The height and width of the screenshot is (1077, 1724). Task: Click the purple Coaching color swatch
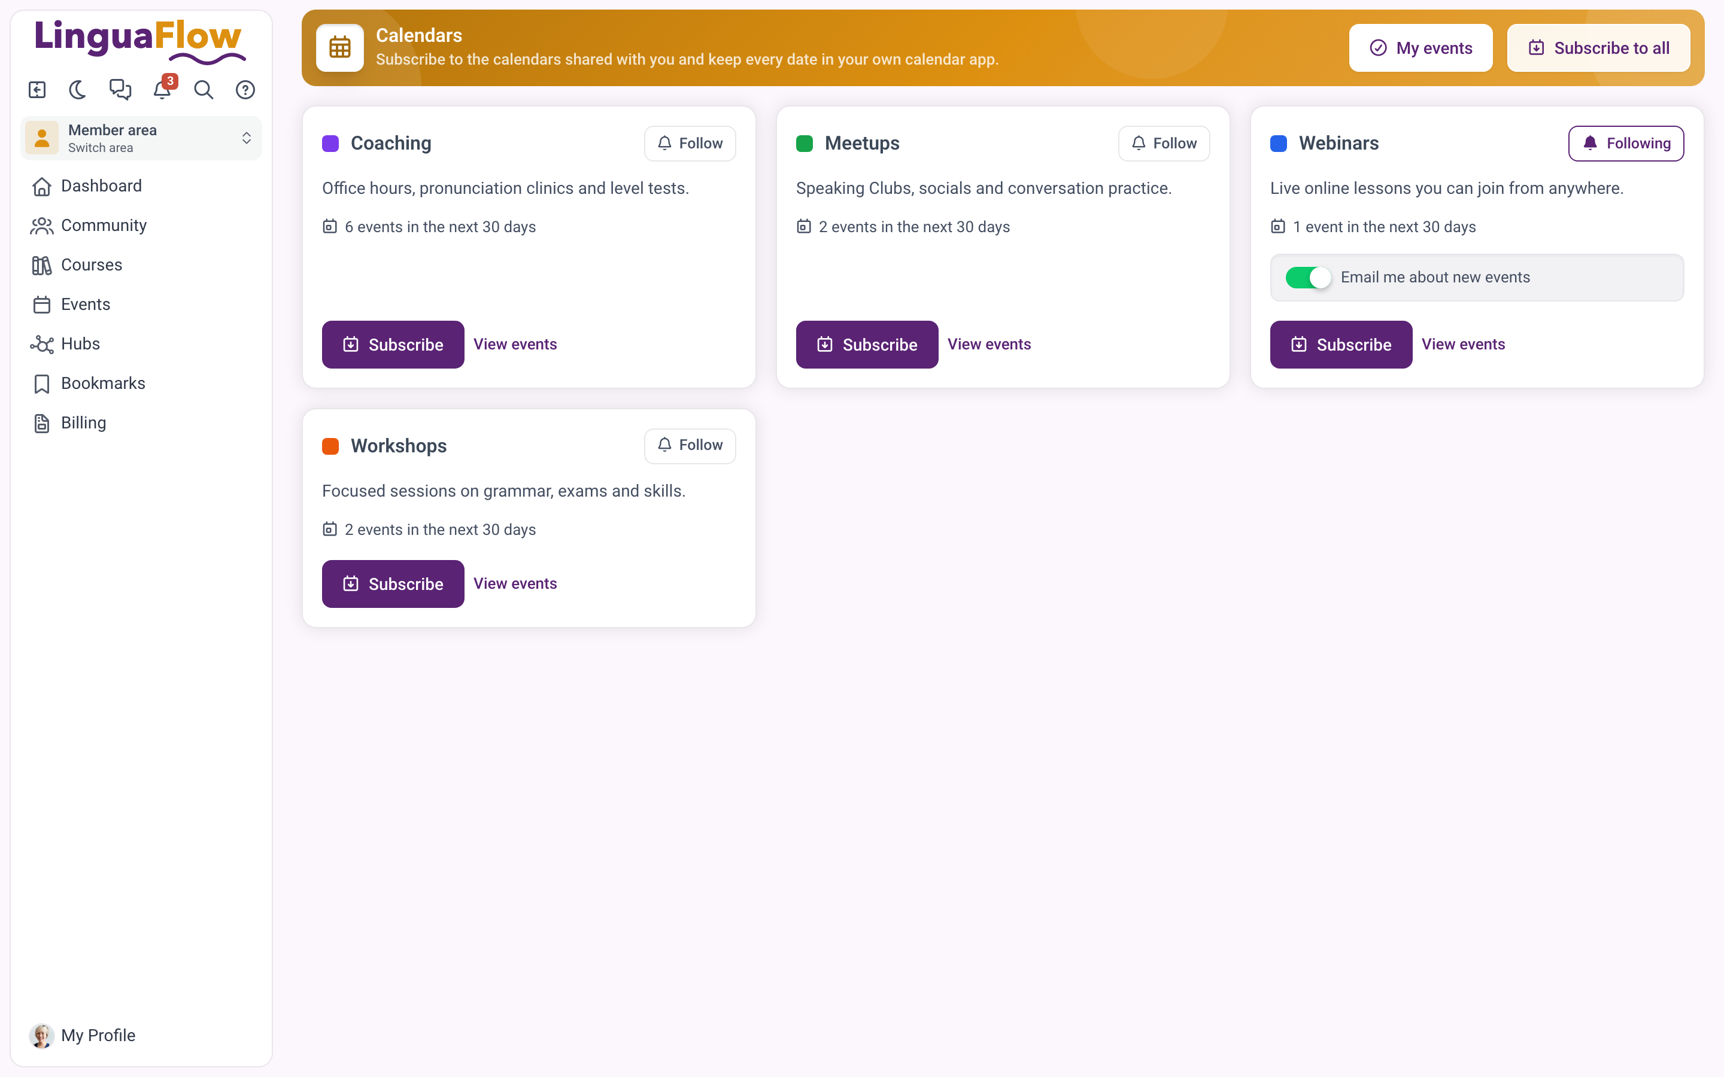pos(330,144)
